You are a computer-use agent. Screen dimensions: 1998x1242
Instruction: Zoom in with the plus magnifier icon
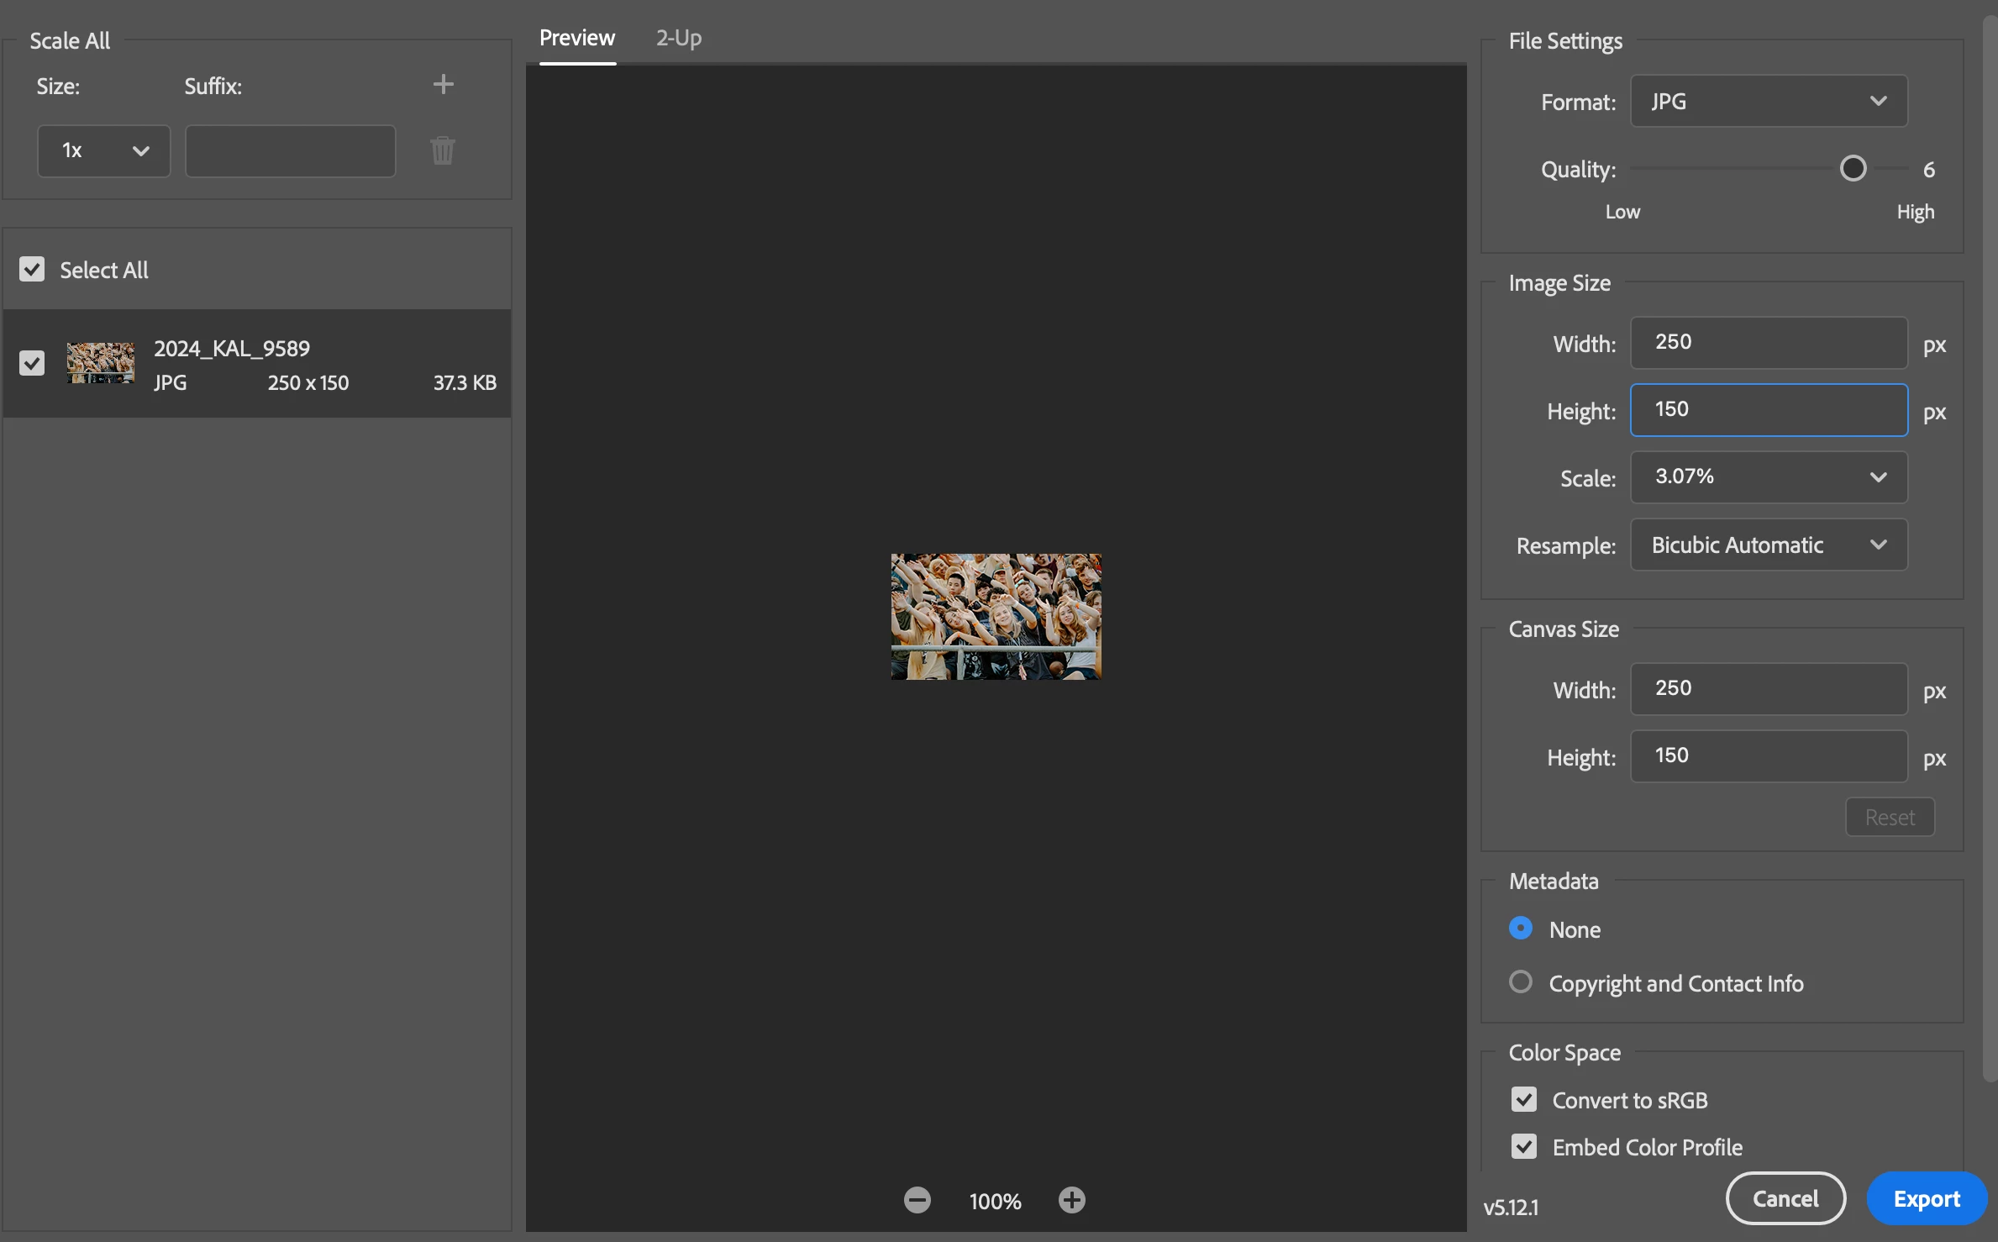click(1071, 1200)
